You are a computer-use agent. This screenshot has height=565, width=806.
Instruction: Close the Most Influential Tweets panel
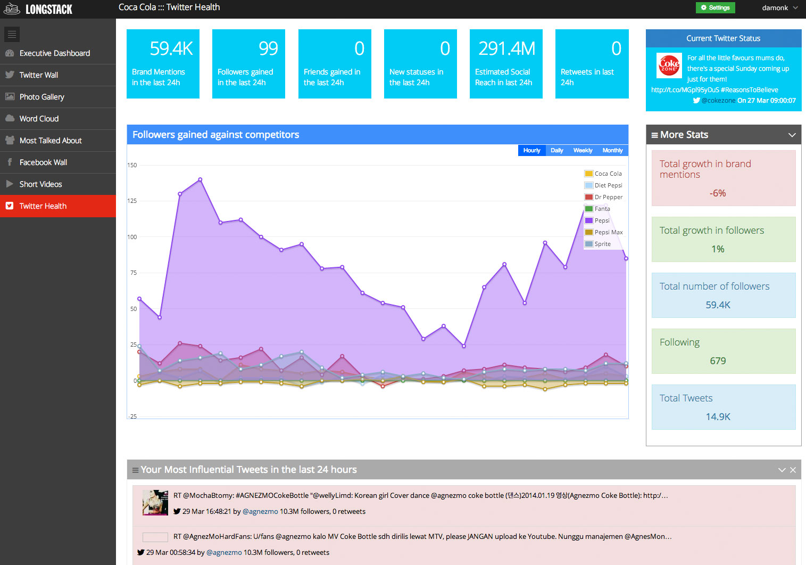[793, 470]
